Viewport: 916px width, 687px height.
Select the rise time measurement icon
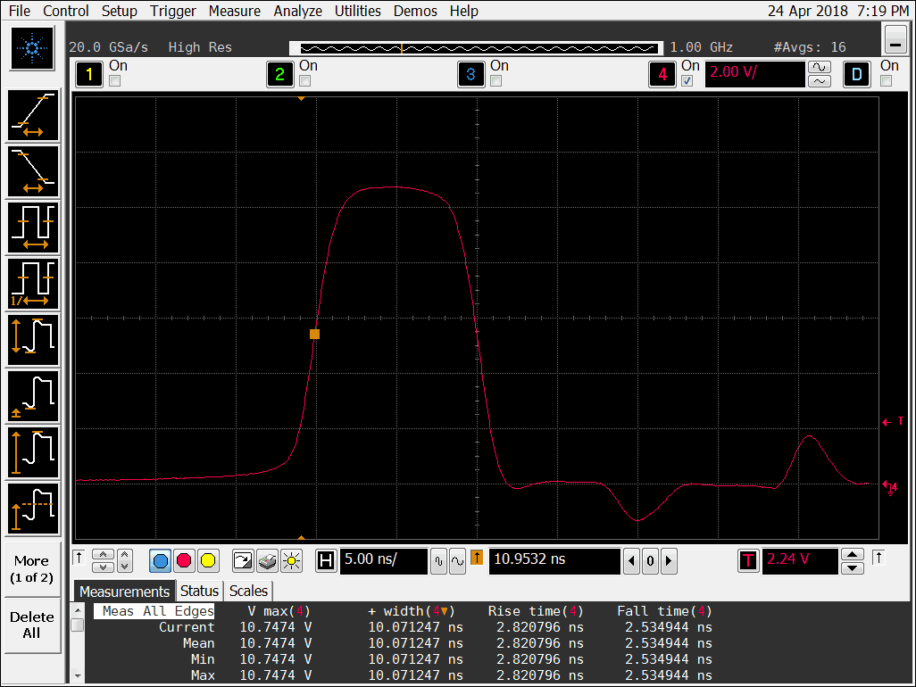click(x=33, y=115)
